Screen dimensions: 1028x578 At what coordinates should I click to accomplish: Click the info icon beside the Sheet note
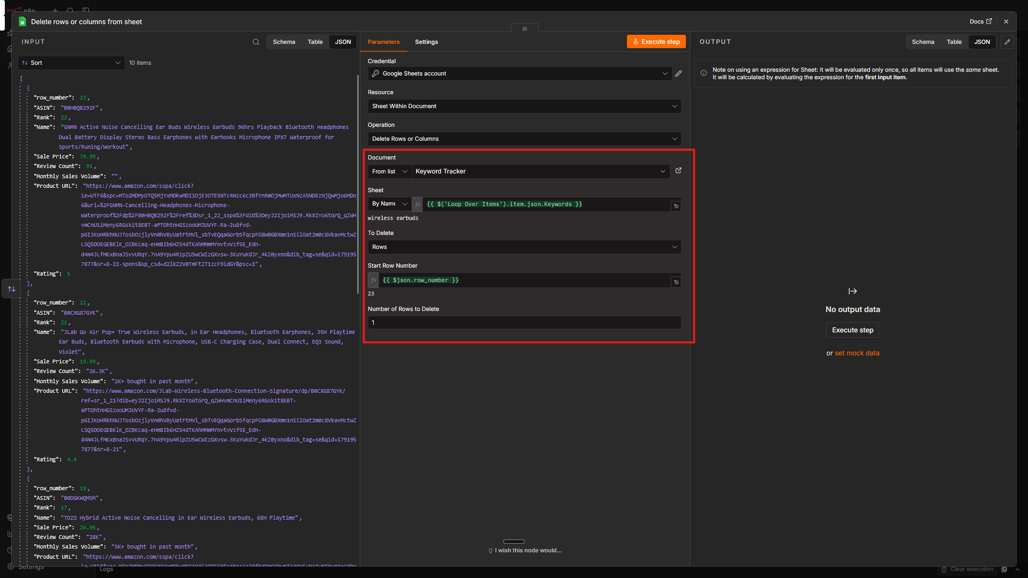[x=704, y=73]
